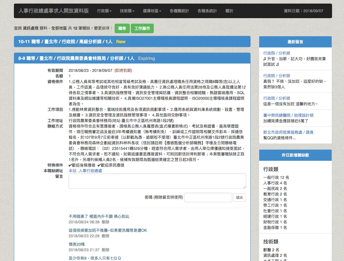
Task: Sort listings by 工作縣市 button
Action: tap(142, 28)
